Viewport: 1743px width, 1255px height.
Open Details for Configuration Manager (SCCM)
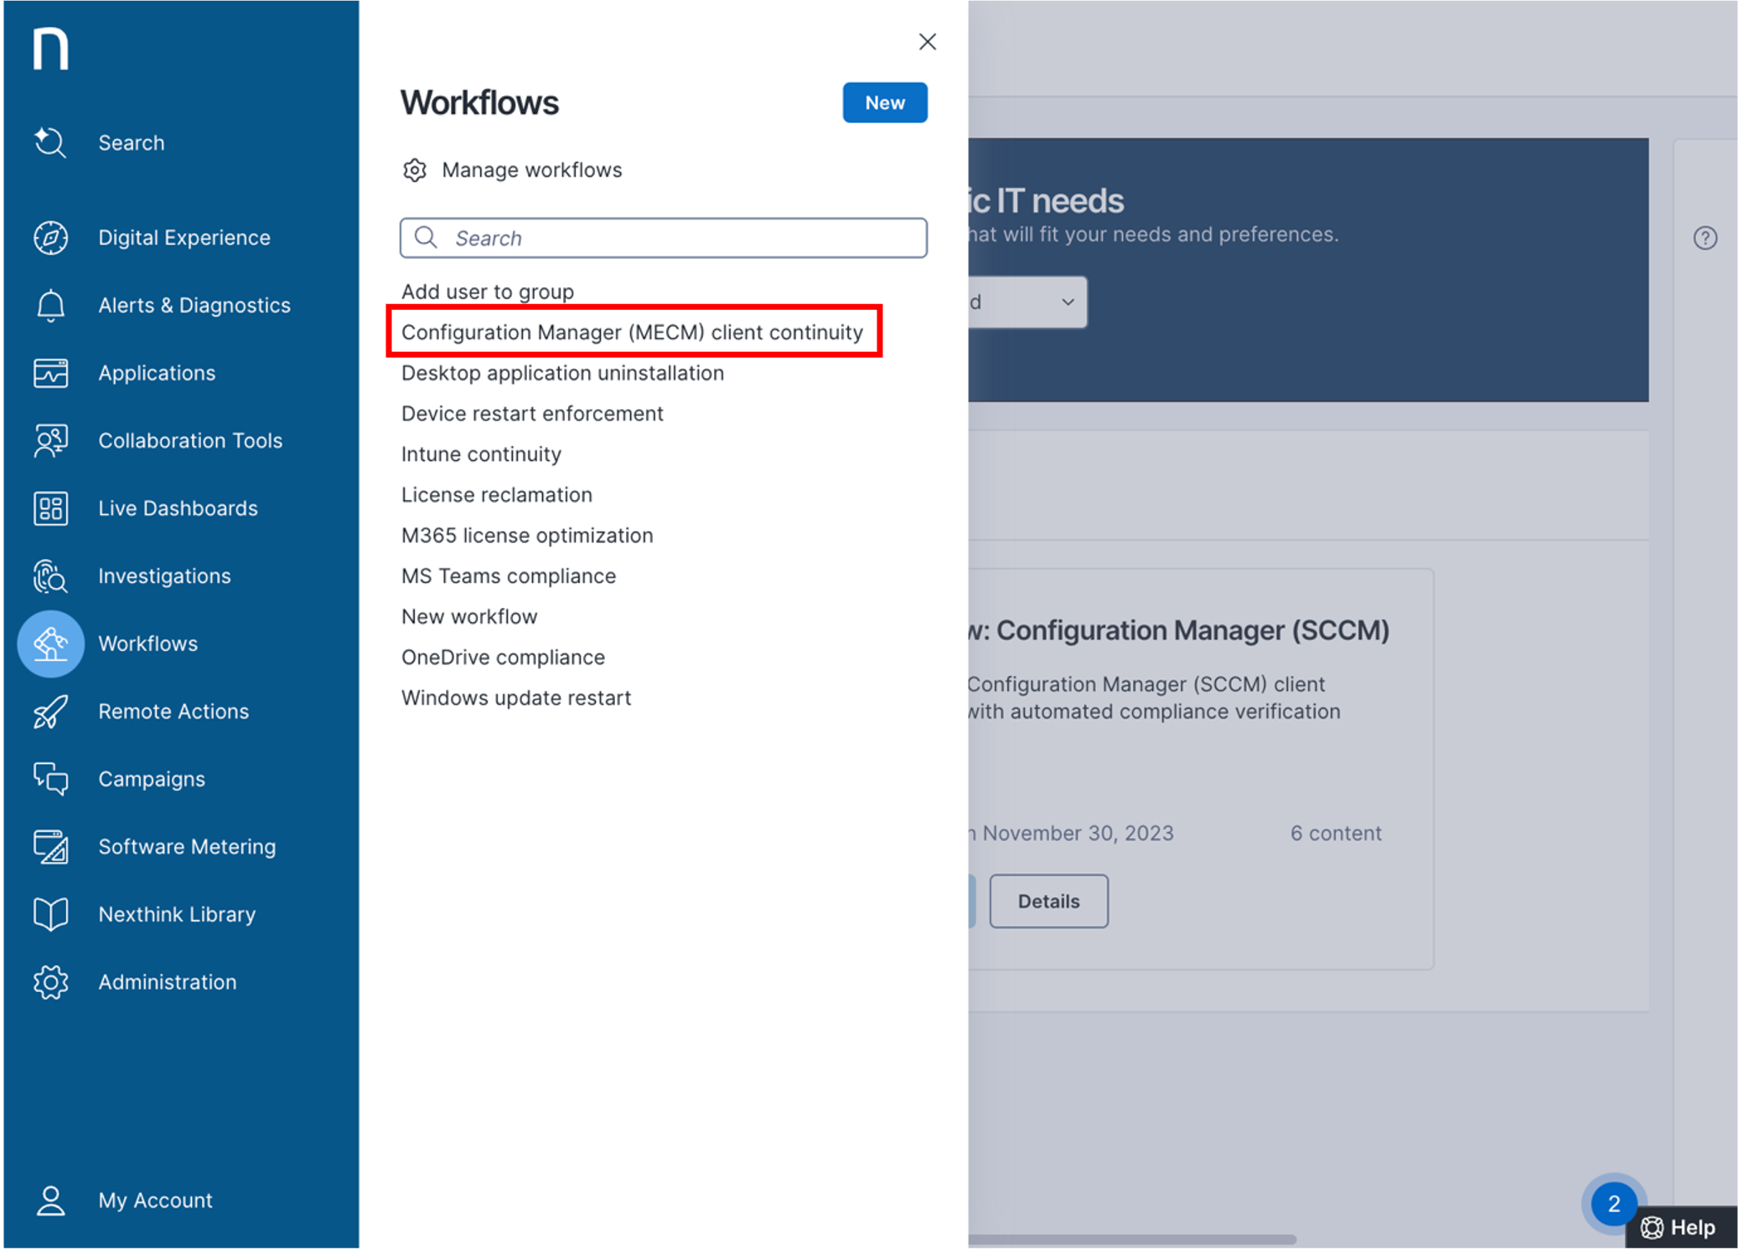(x=1048, y=901)
